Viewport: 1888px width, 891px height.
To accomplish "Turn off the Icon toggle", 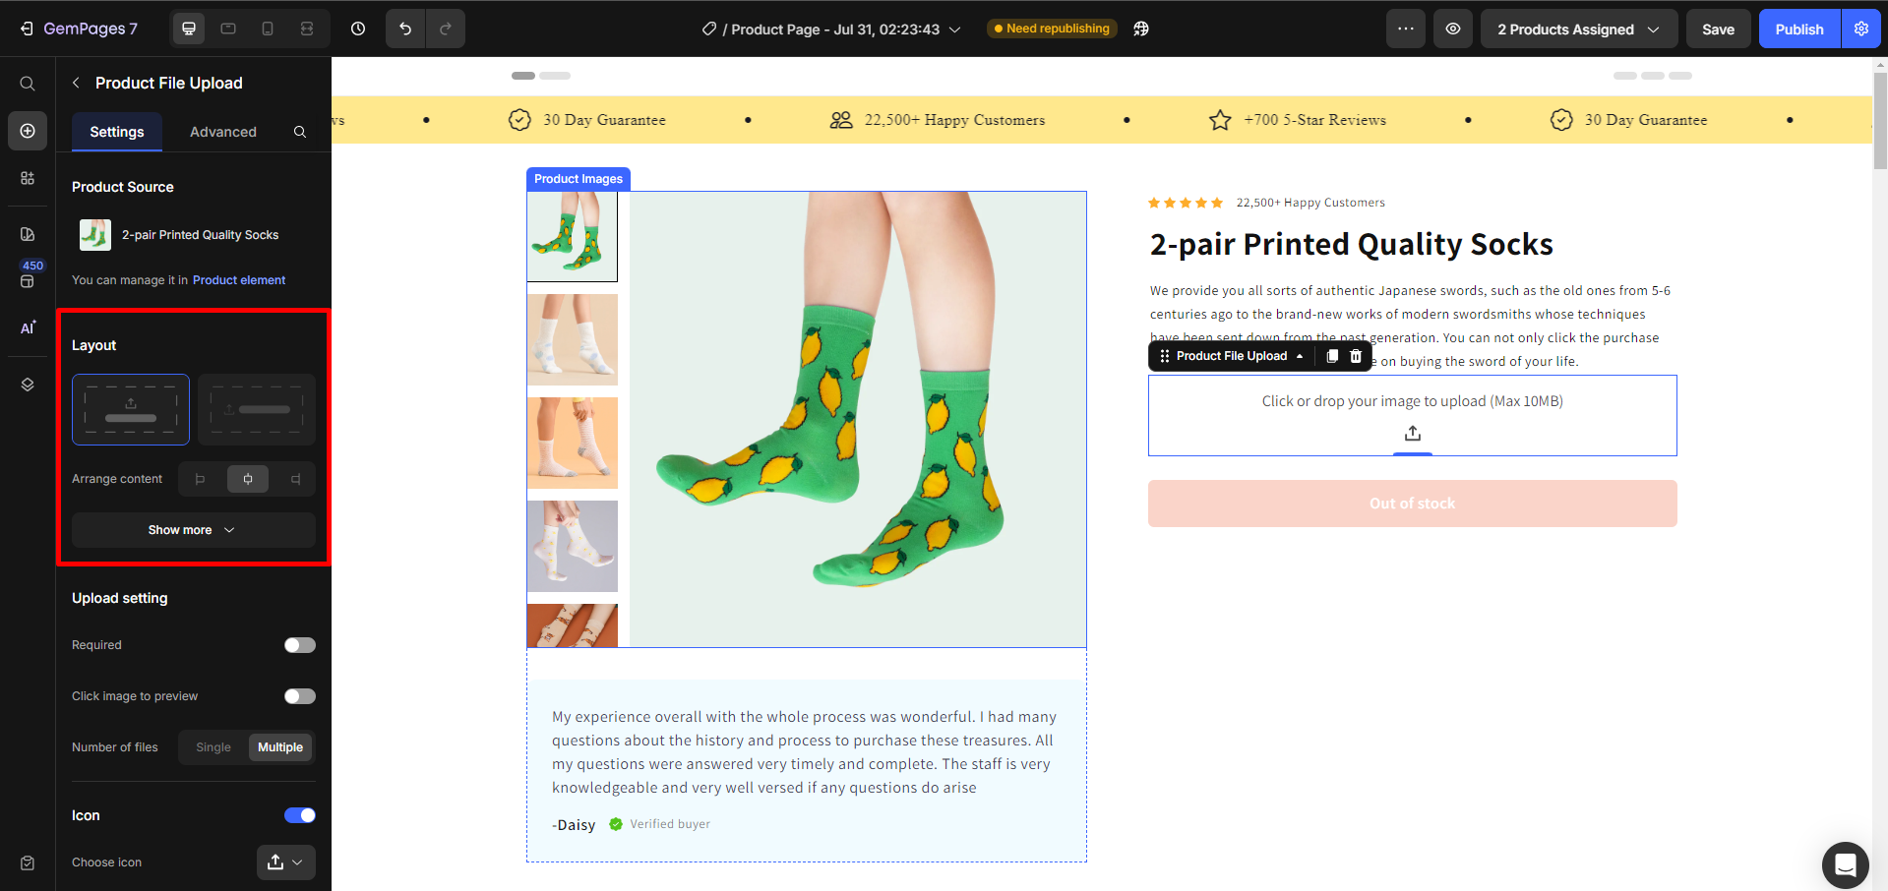I will coord(299,815).
